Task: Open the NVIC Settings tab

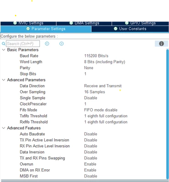Action: coord(28,23)
